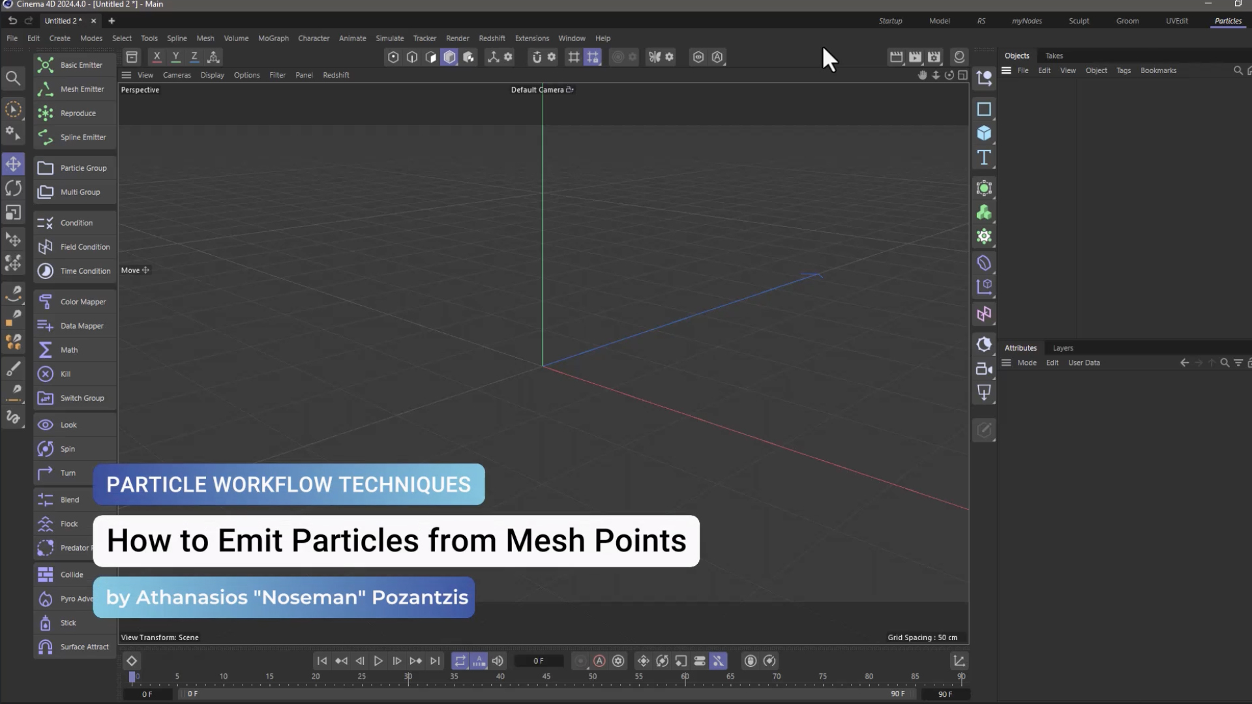Add a Cube primitive object
This screenshot has width=1252, height=704.
984,134
